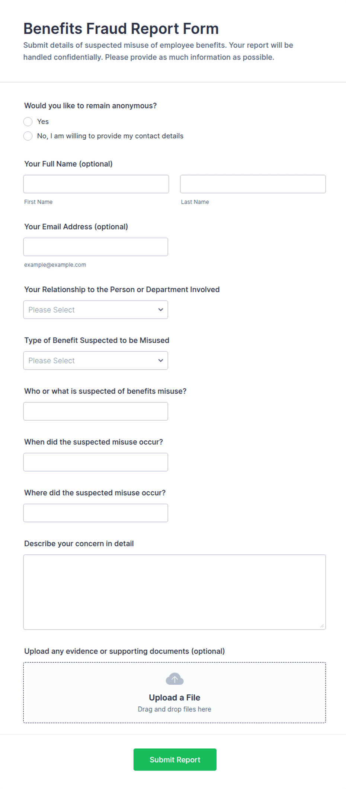Image resolution: width=346 pixels, height=789 pixels.
Task: Open the Relationship to Person dropdown
Action: (x=96, y=310)
